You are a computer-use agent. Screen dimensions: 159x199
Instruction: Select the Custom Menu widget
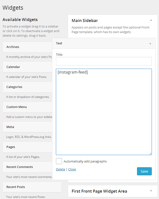(x=27, y=107)
